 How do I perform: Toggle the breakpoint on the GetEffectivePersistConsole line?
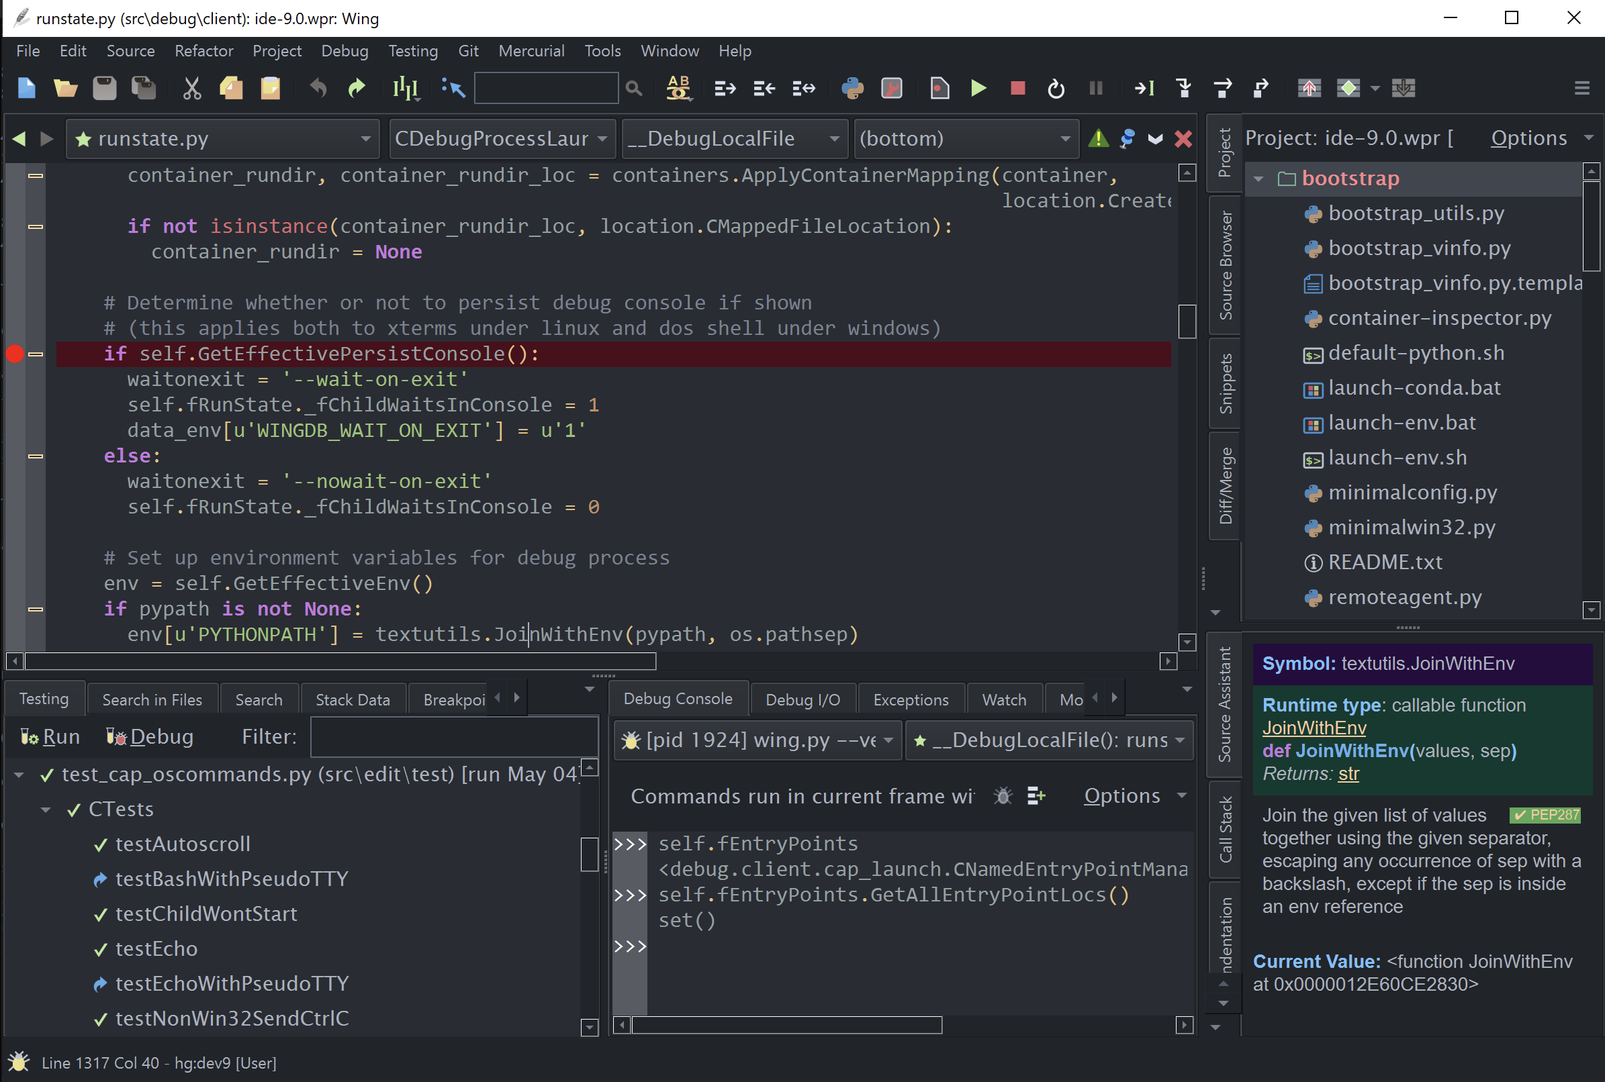coord(14,354)
